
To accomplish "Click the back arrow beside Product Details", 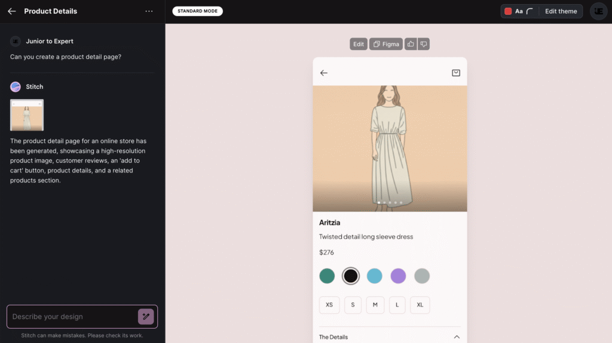I will pyautogui.click(x=12, y=11).
